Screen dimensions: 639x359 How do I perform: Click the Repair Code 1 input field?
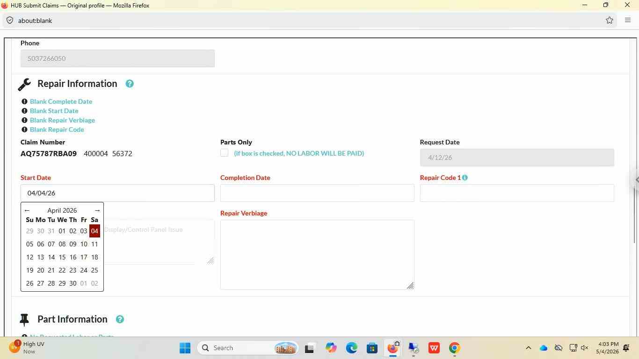[517, 193]
